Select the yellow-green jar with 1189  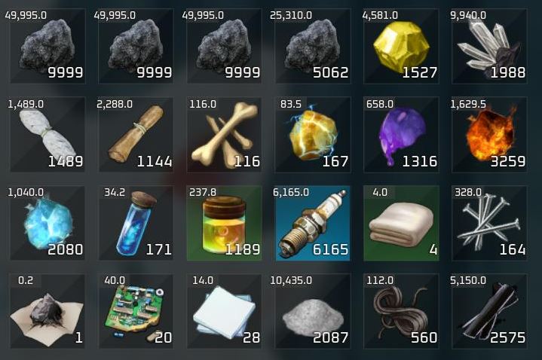[225, 223]
